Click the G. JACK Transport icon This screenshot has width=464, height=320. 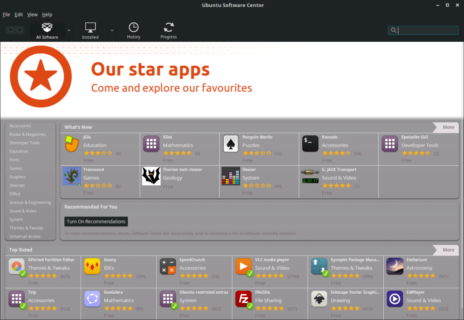[310, 176]
